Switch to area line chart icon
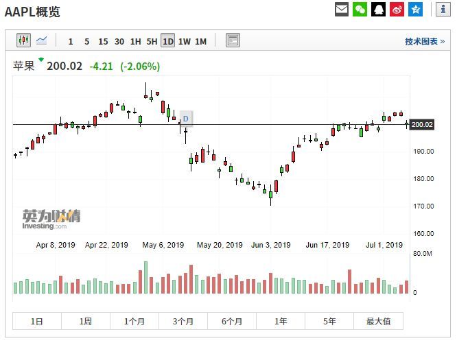This screenshot has height=345, width=457. (42, 40)
